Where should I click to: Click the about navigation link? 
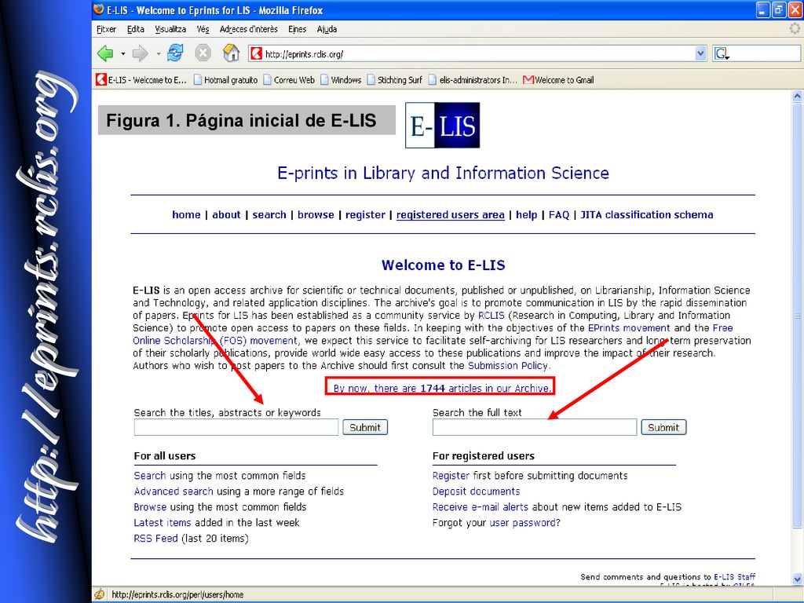[x=226, y=215]
